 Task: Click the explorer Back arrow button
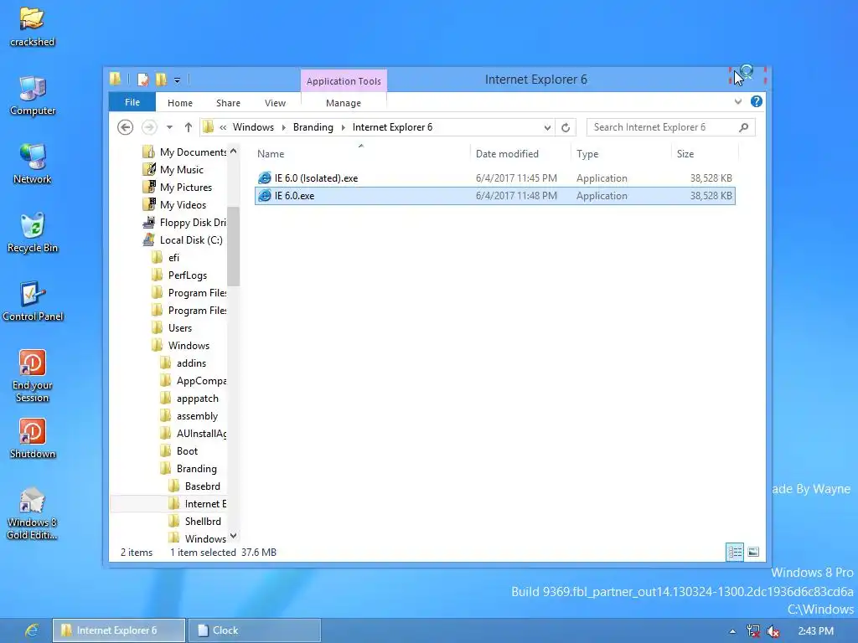[126, 127]
